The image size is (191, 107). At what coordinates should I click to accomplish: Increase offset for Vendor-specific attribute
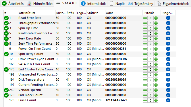pyautogui.click(x=156, y=90)
